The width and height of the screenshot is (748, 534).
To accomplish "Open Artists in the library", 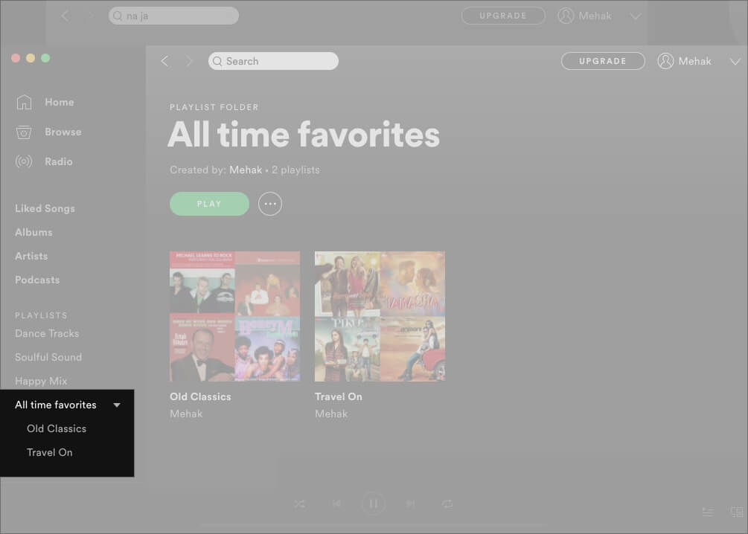I will [x=31, y=256].
